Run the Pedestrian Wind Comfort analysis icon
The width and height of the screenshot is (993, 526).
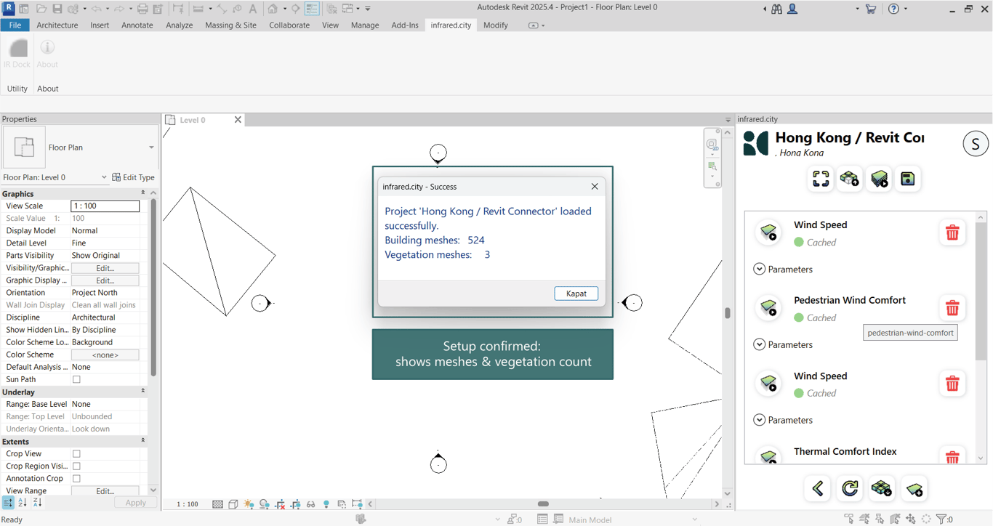(768, 308)
